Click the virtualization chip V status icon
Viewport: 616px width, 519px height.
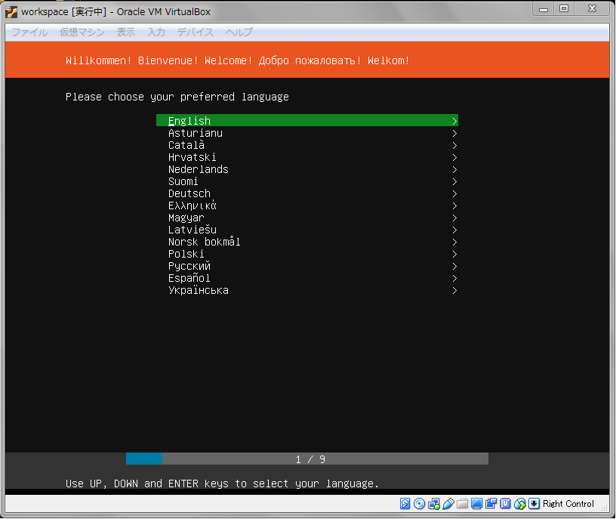(x=505, y=504)
